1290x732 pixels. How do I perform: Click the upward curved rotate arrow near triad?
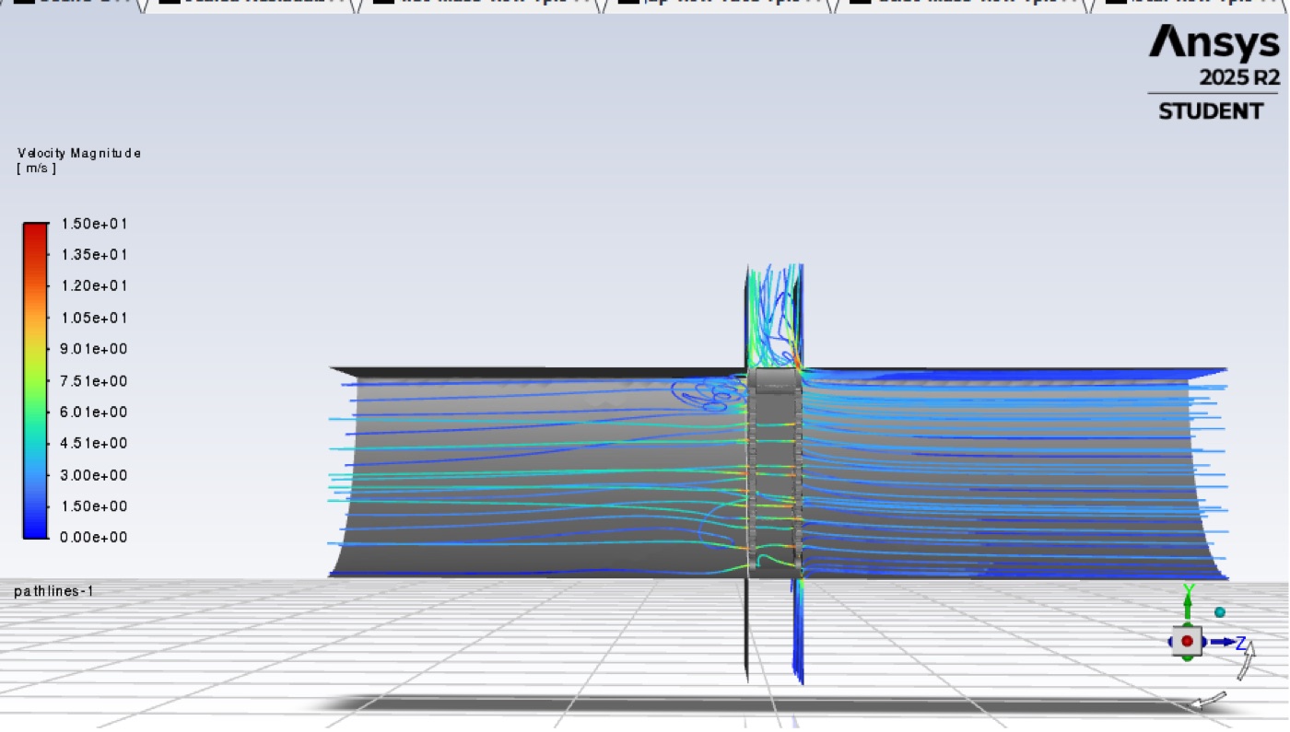(1246, 662)
